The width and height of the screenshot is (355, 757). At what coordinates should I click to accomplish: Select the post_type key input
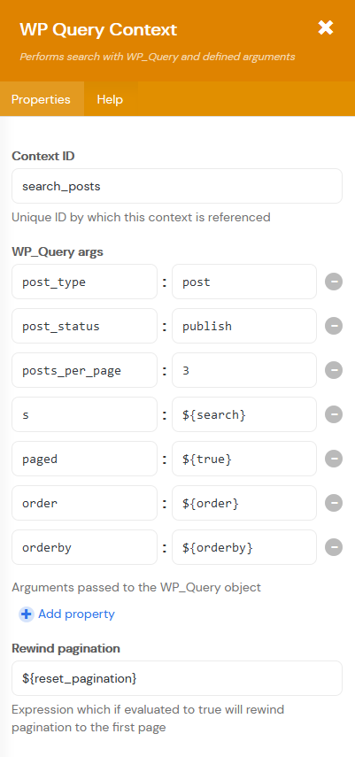pos(84,282)
